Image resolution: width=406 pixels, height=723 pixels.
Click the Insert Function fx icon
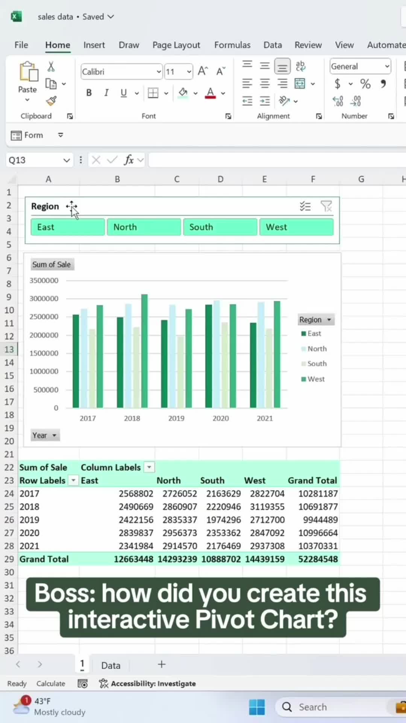(129, 160)
